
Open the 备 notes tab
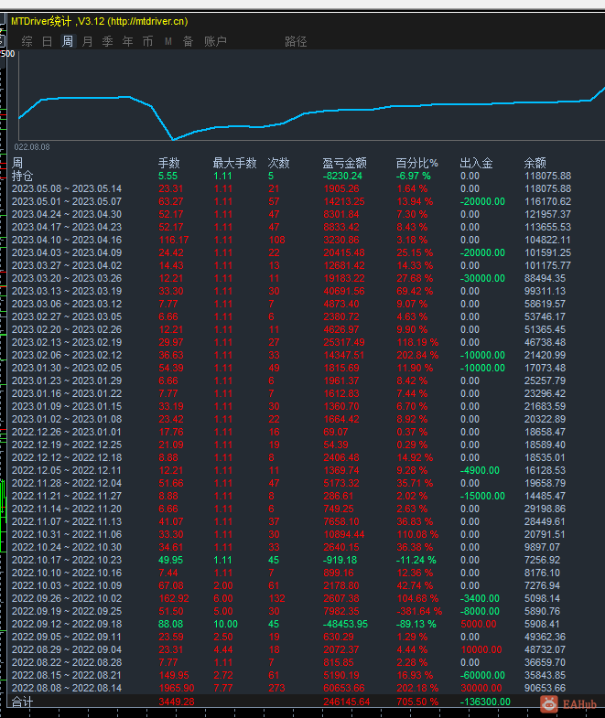[x=188, y=41]
